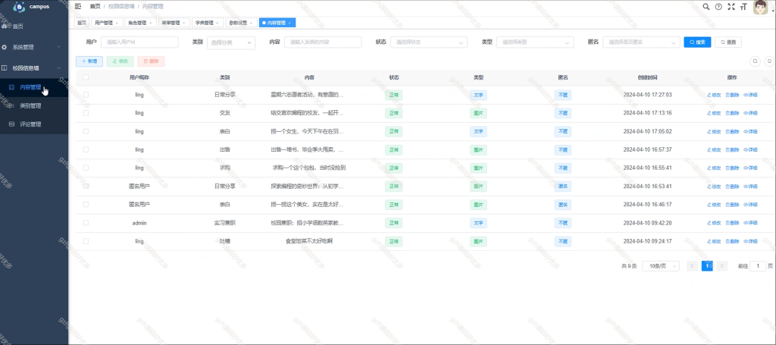Check the admin row checkbox

coord(86,223)
